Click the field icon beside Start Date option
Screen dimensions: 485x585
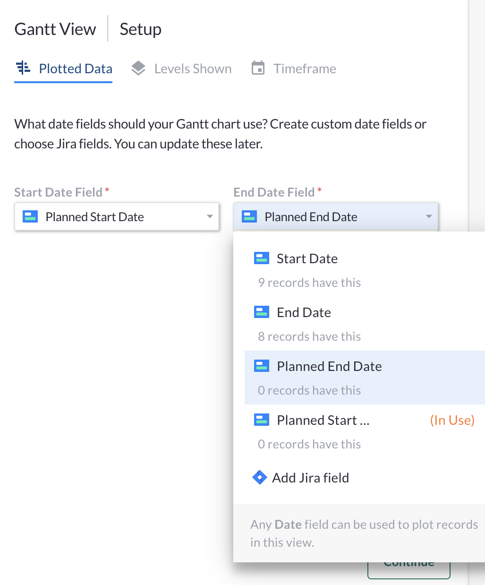(x=262, y=258)
